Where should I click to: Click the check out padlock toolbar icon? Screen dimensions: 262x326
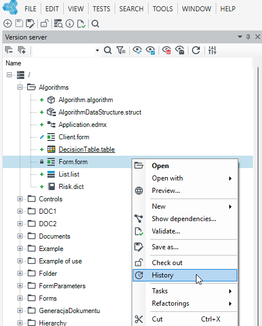click(45, 24)
